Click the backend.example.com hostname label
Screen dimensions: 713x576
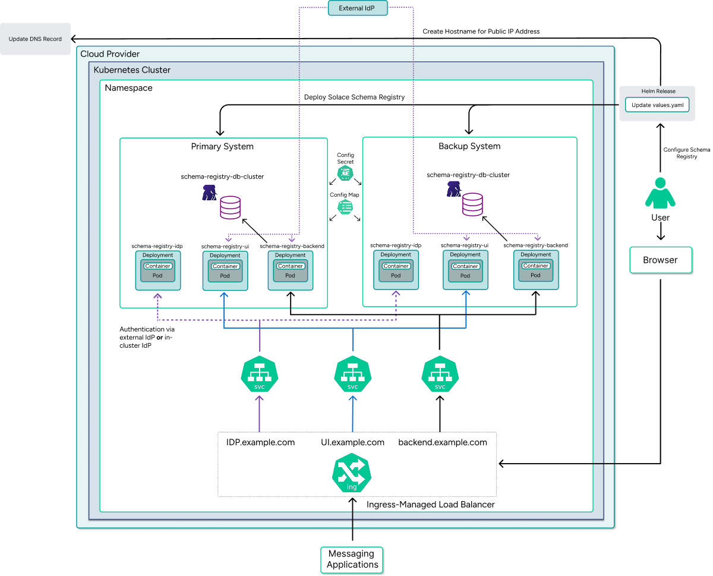point(443,442)
